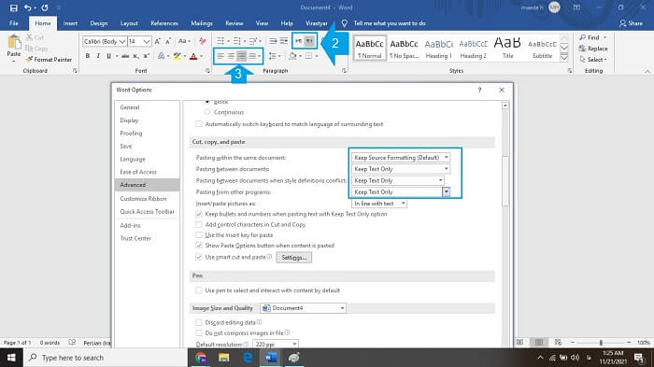The height and width of the screenshot is (367, 654).
Task: Open Pasting from other programs dropdown
Action: pos(401,191)
